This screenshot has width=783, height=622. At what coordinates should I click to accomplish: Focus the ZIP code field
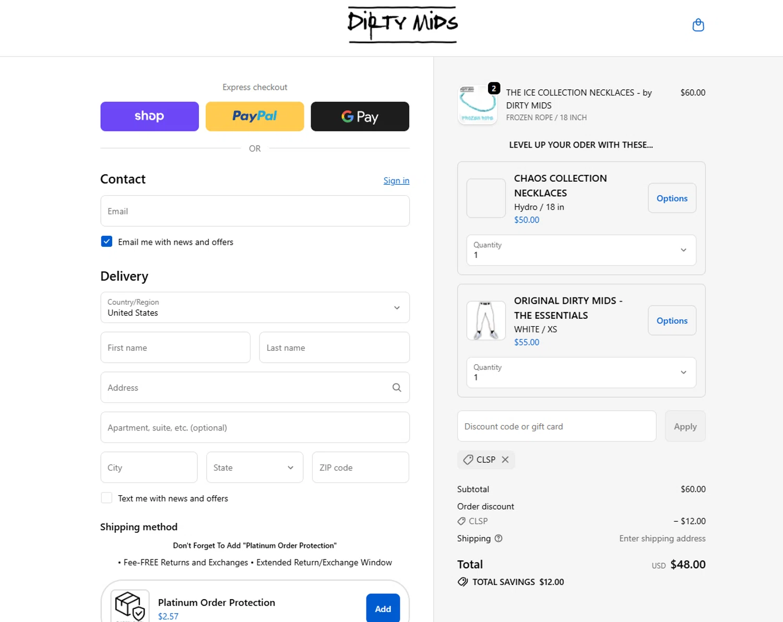tap(360, 467)
